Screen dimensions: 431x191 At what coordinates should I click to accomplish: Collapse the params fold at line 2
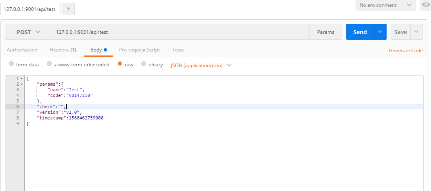[x=22, y=84]
